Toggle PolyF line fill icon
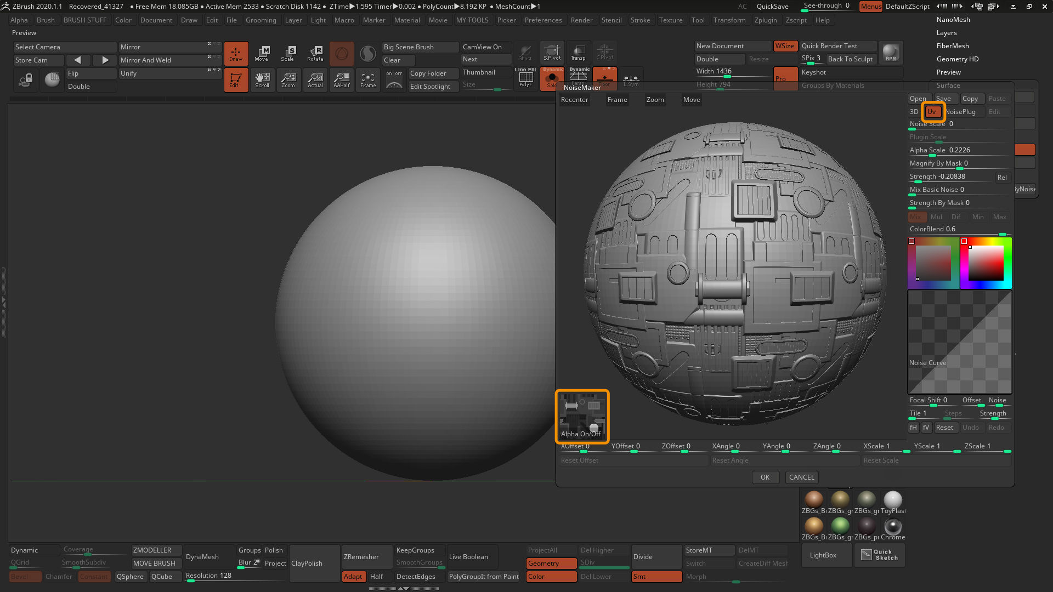This screenshot has height=592, width=1053. point(525,78)
